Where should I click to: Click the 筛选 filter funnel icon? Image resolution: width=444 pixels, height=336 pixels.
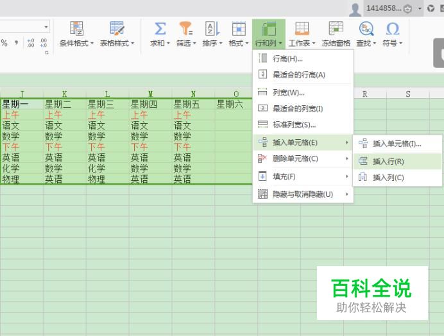tap(186, 29)
